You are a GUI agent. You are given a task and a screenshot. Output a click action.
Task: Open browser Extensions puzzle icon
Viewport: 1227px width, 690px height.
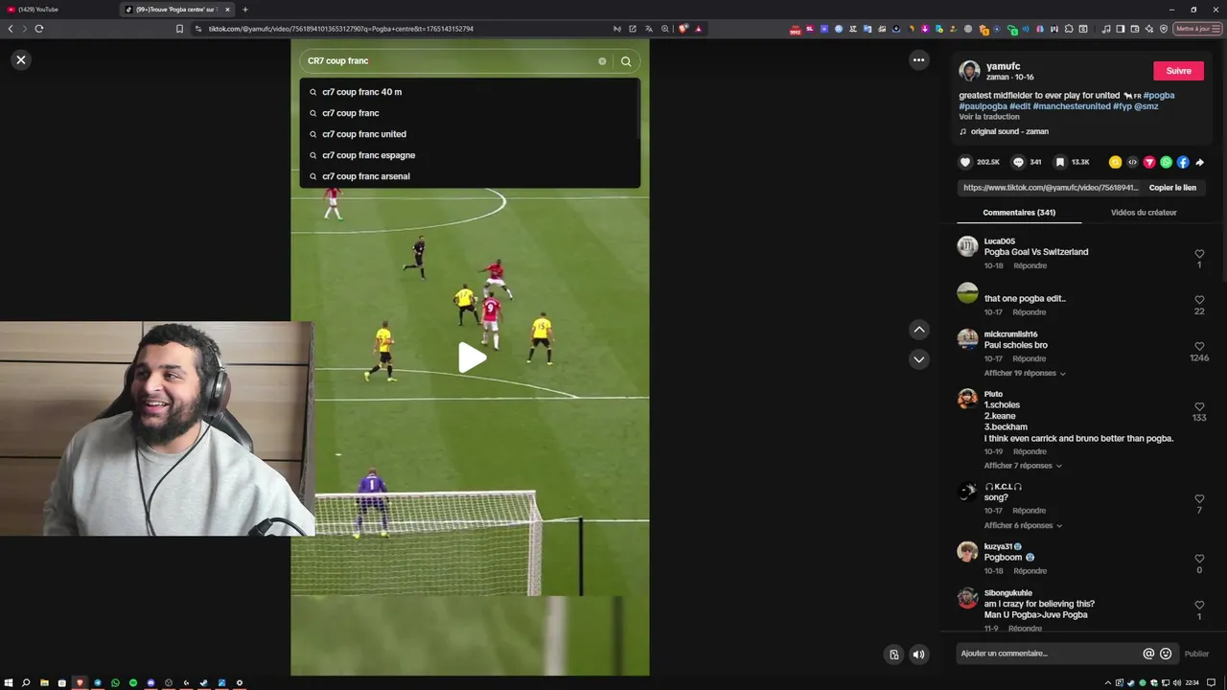[1071, 29]
